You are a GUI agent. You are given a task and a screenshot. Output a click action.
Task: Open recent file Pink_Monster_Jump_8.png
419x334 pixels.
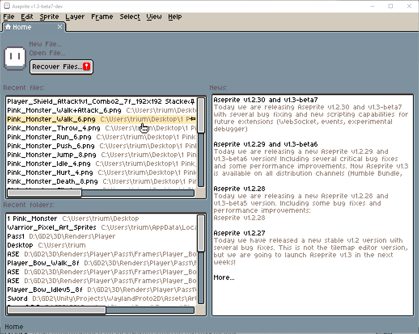point(101,155)
